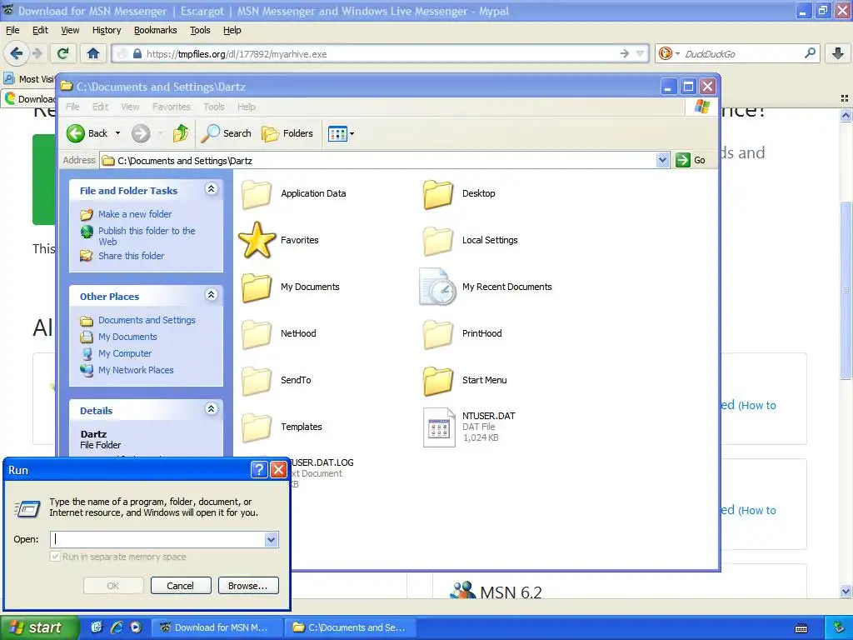Toggle the Folders pane button

click(287, 133)
